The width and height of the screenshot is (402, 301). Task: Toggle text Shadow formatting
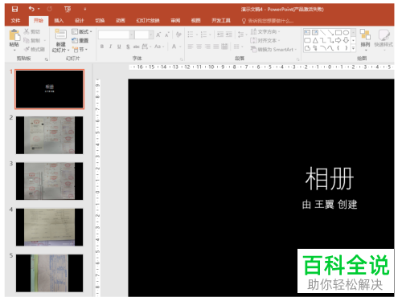(128, 47)
